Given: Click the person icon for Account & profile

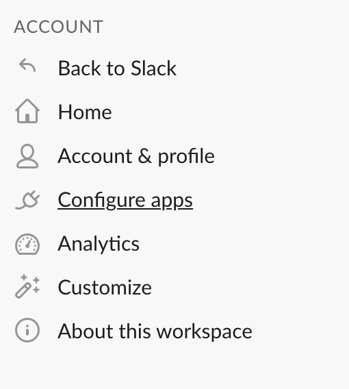Looking at the screenshot, I should tap(27, 156).
